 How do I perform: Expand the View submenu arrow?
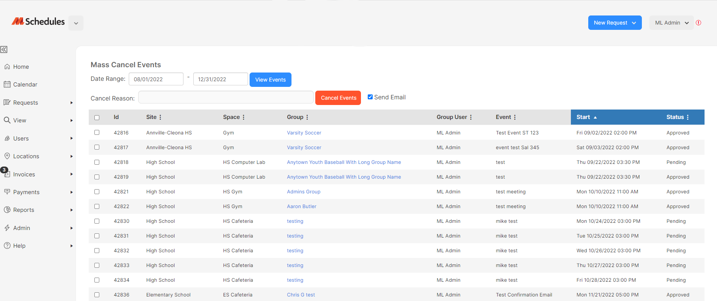point(71,120)
